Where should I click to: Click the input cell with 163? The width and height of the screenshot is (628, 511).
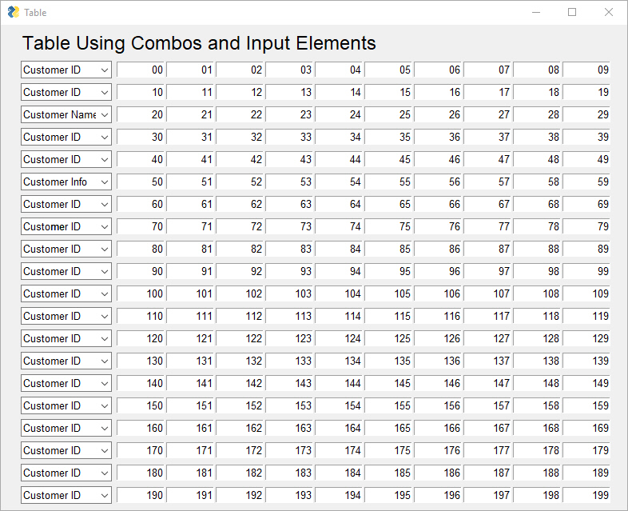pyautogui.click(x=289, y=428)
